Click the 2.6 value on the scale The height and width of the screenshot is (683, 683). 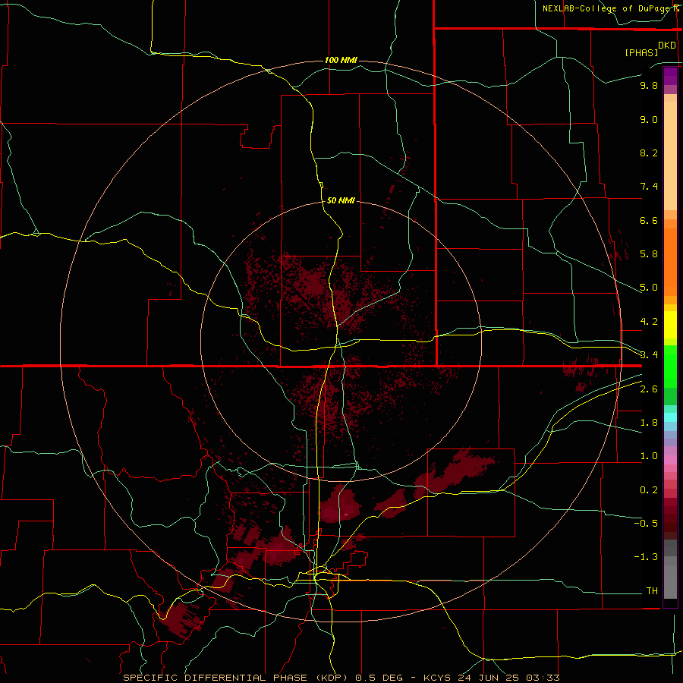(649, 389)
